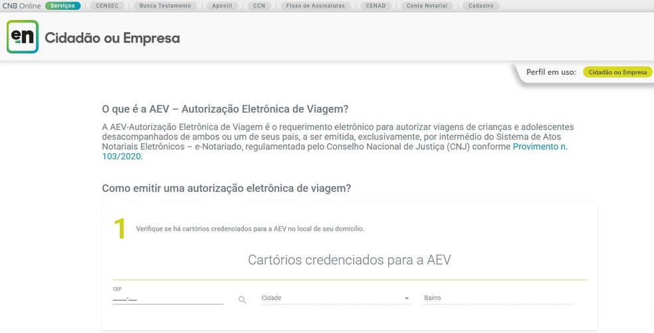
Task: Click the CEP search magnifier icon
Action: (x=243, y=300)
